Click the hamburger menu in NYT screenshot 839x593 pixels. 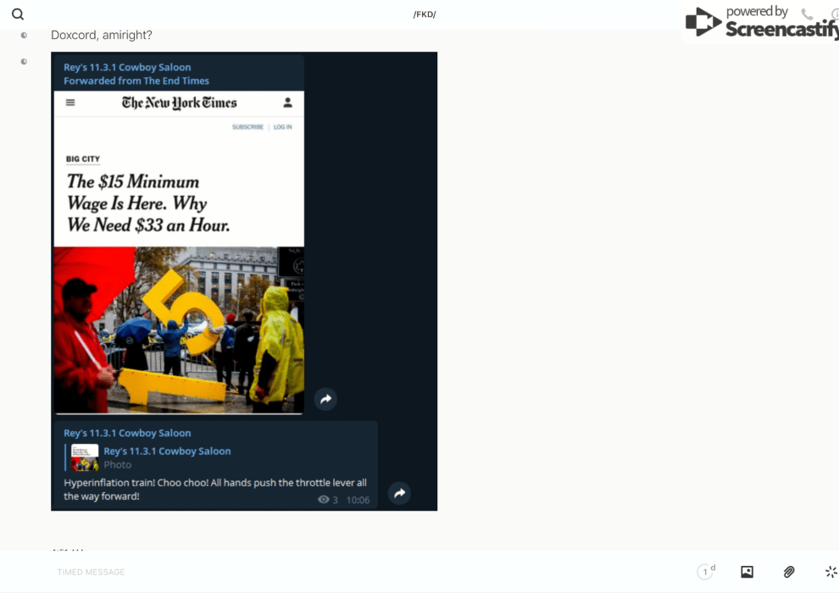pos(70,103)
